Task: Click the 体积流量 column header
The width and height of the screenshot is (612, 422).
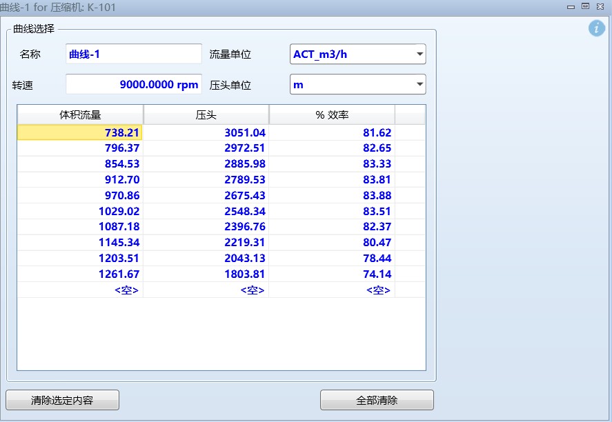Action: click(80, 114)
